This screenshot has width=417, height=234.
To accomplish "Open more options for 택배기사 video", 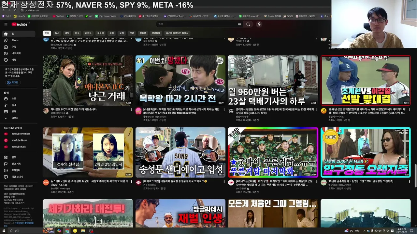I will click(316, 110).
